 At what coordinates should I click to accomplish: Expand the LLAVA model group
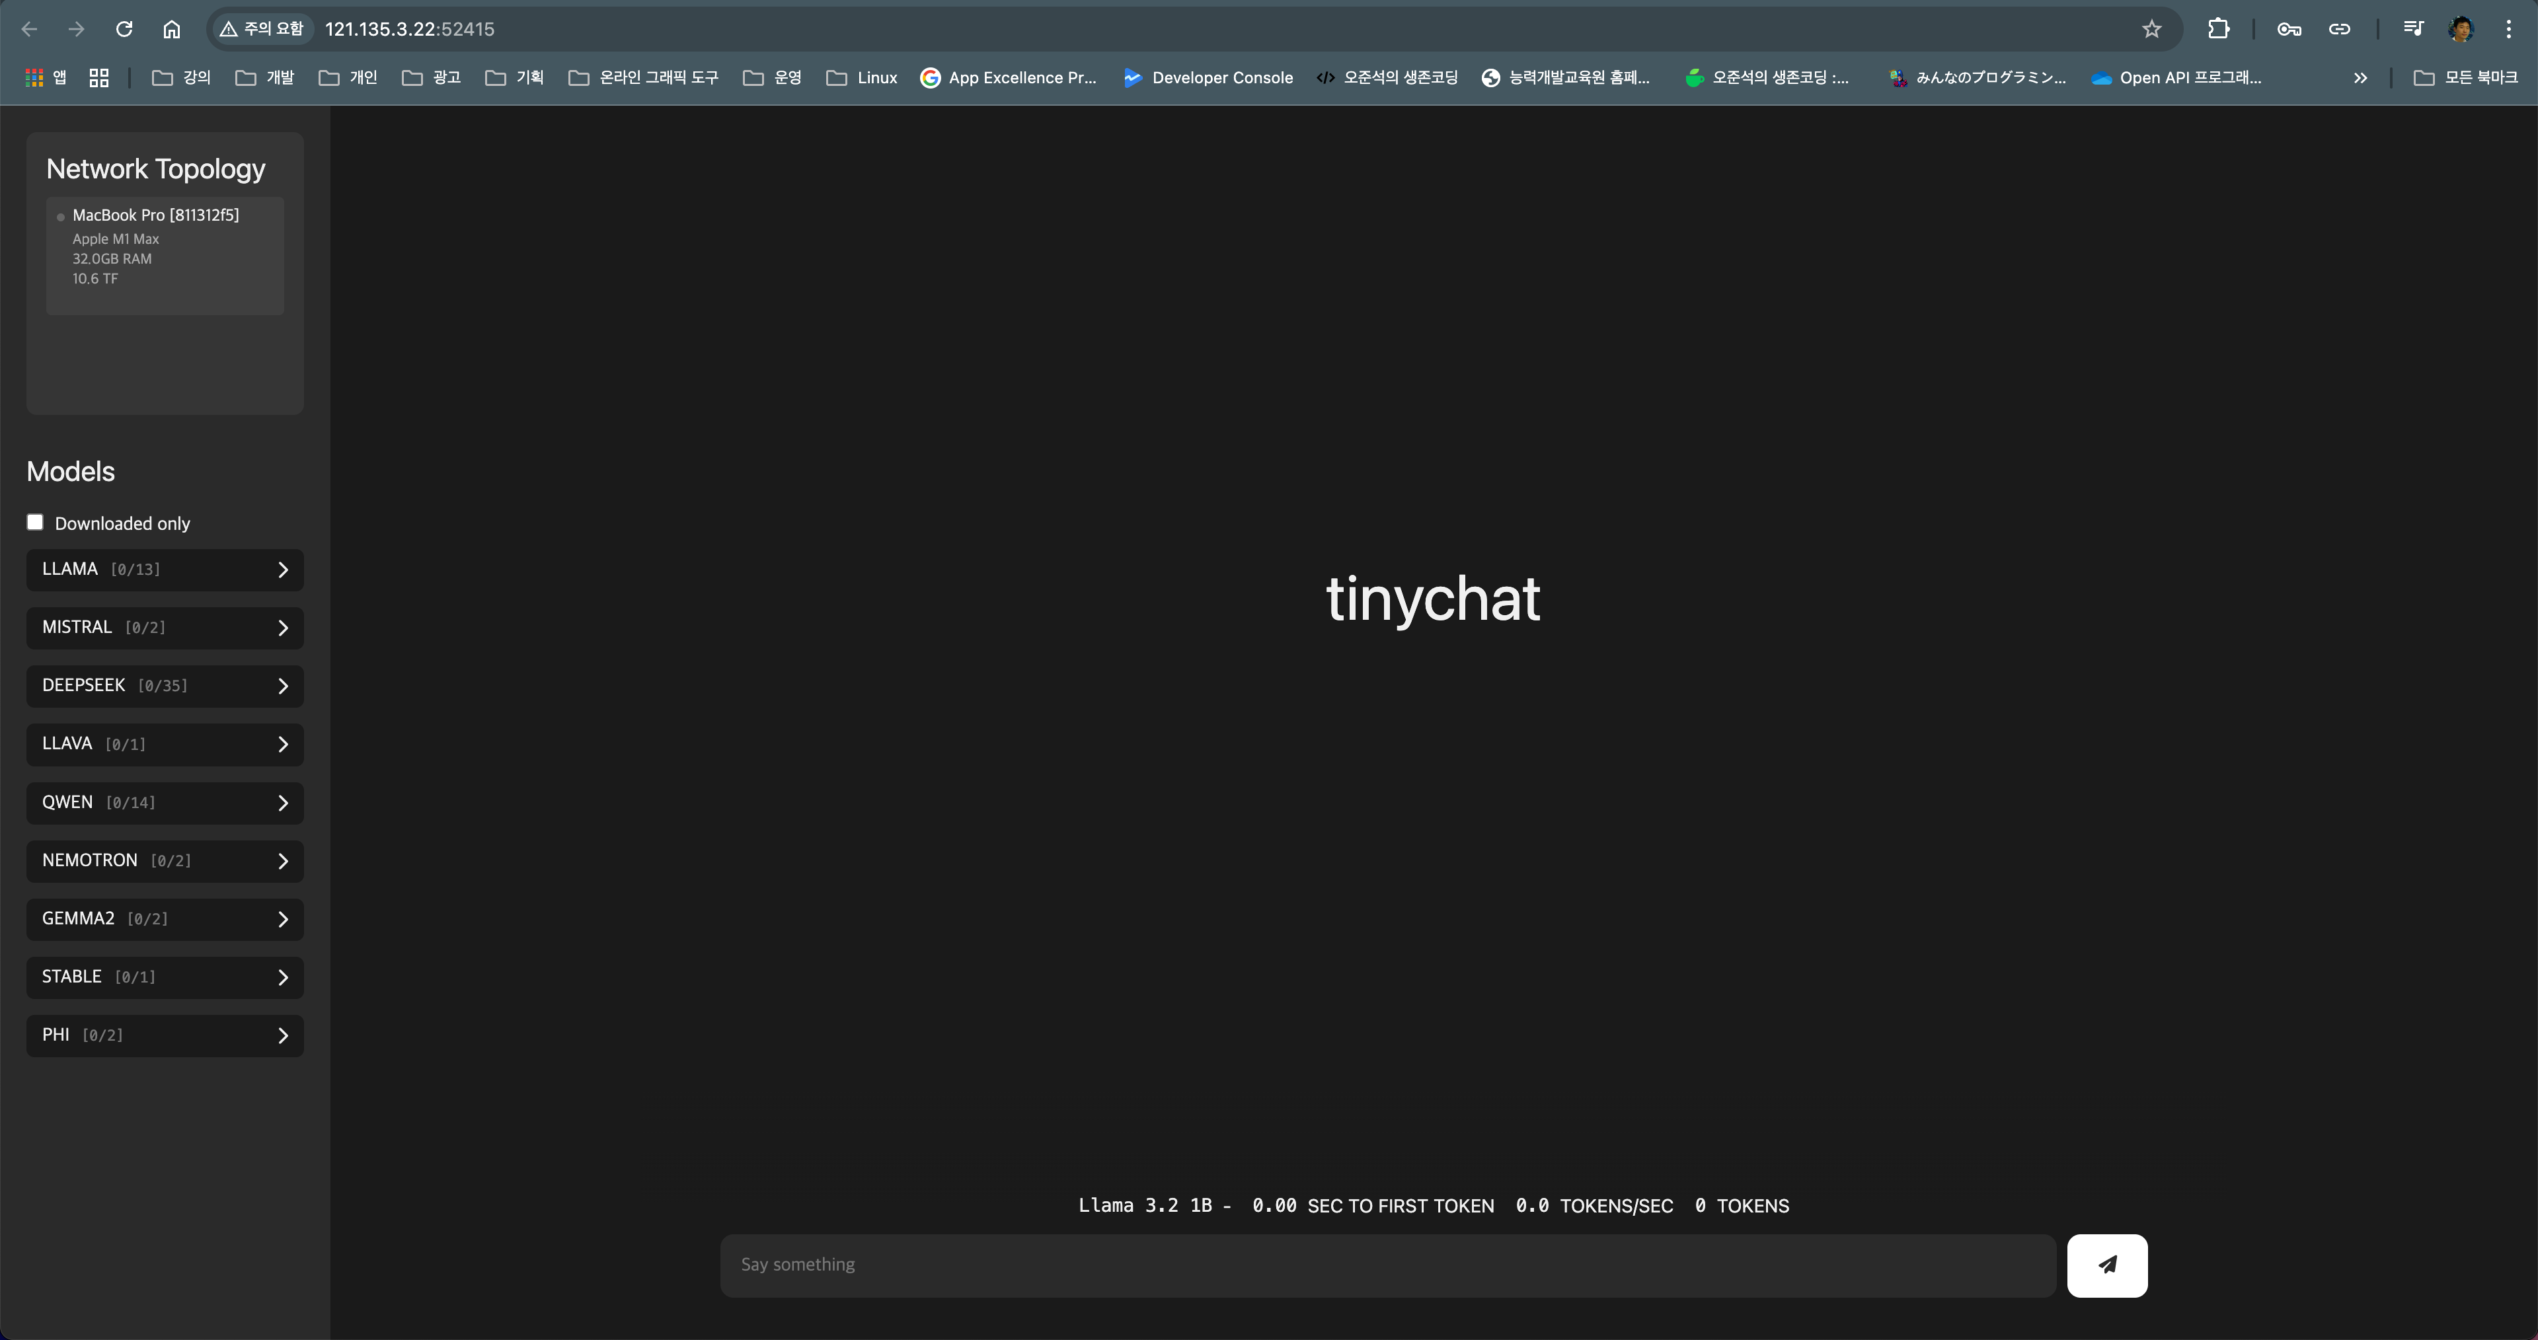[x=165, y=744]
